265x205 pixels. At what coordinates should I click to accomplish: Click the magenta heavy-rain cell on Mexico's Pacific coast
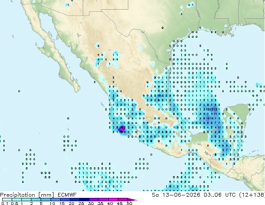[122, 129]
